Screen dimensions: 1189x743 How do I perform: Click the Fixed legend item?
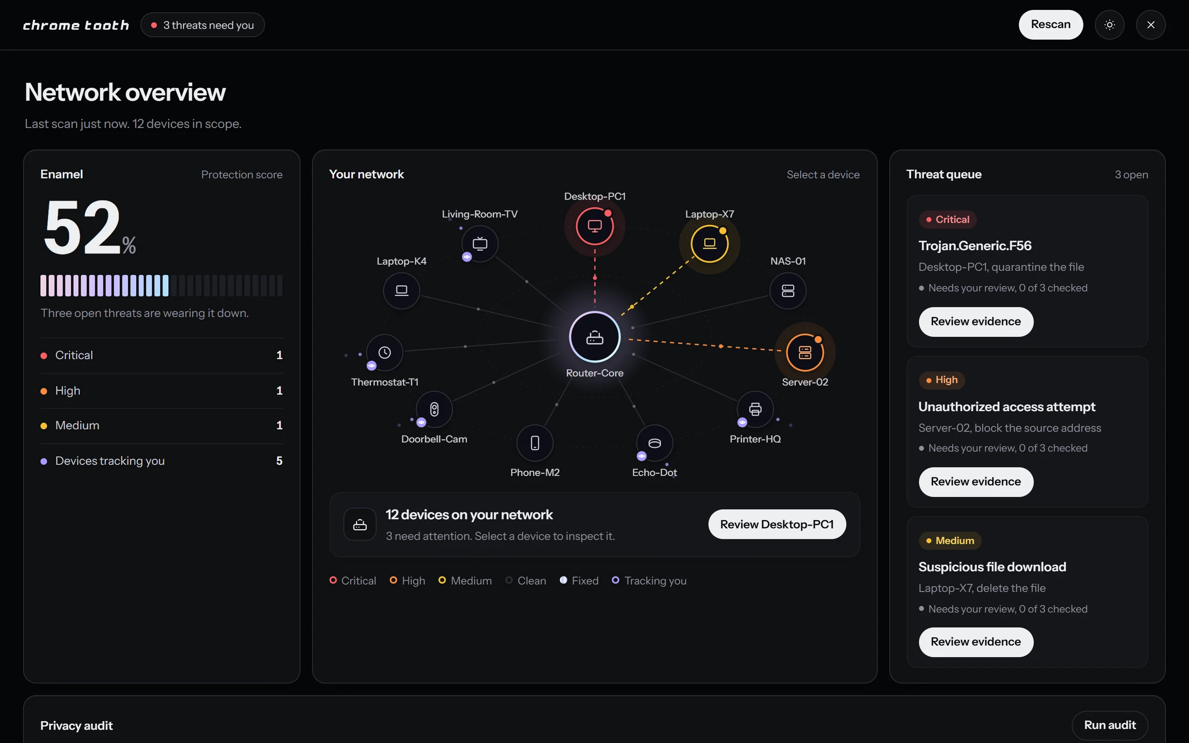pos(579,581)
